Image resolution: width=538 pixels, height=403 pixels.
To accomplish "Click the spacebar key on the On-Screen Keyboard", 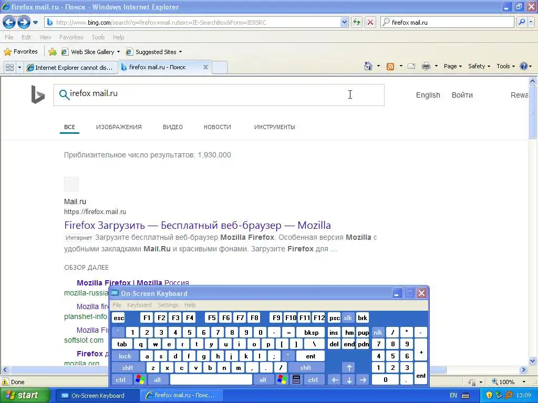I will tap(211, 380).
